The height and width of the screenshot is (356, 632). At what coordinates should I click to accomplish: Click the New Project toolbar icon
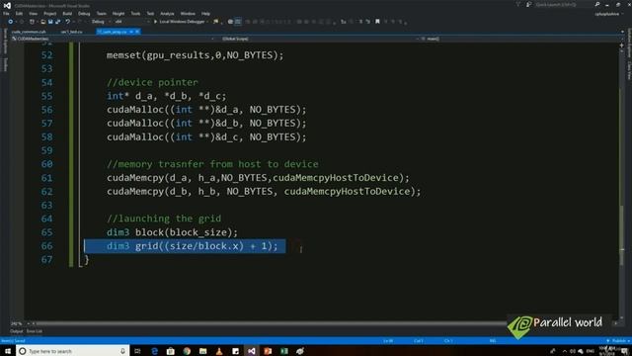(33, 22)
